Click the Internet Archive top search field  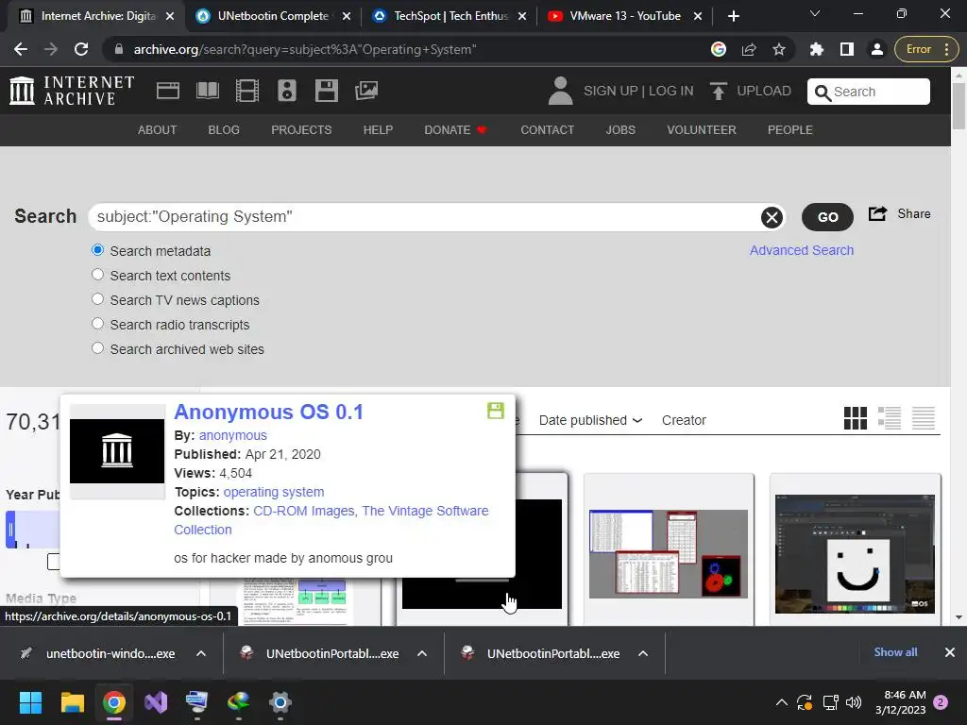[869, 92]
